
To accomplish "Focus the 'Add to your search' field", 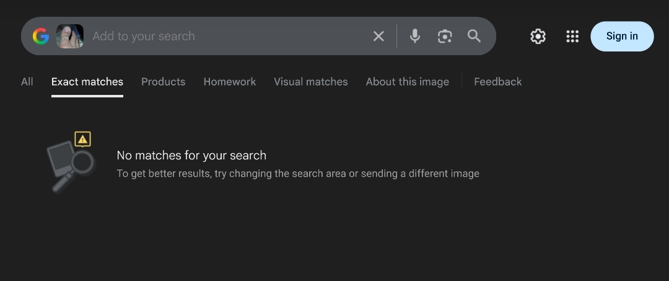I will (223, 37).
